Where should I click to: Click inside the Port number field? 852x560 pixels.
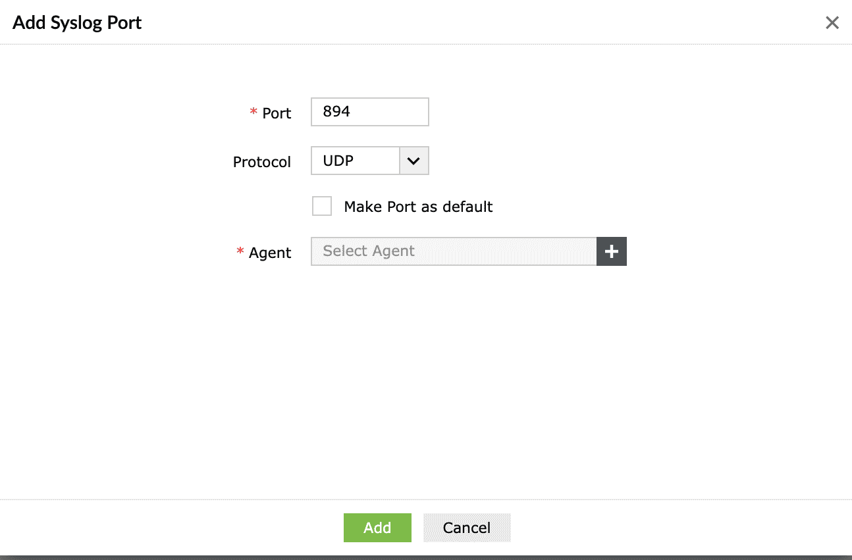click(369, 111)
